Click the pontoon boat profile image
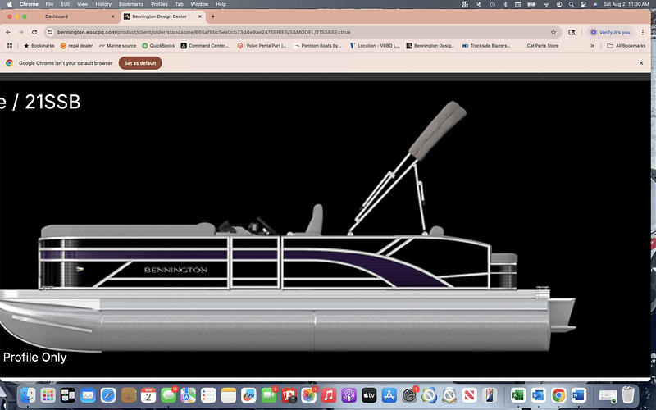Image resolution: width=656 pixels, height=410 pixels. click(x=288, y=228)
